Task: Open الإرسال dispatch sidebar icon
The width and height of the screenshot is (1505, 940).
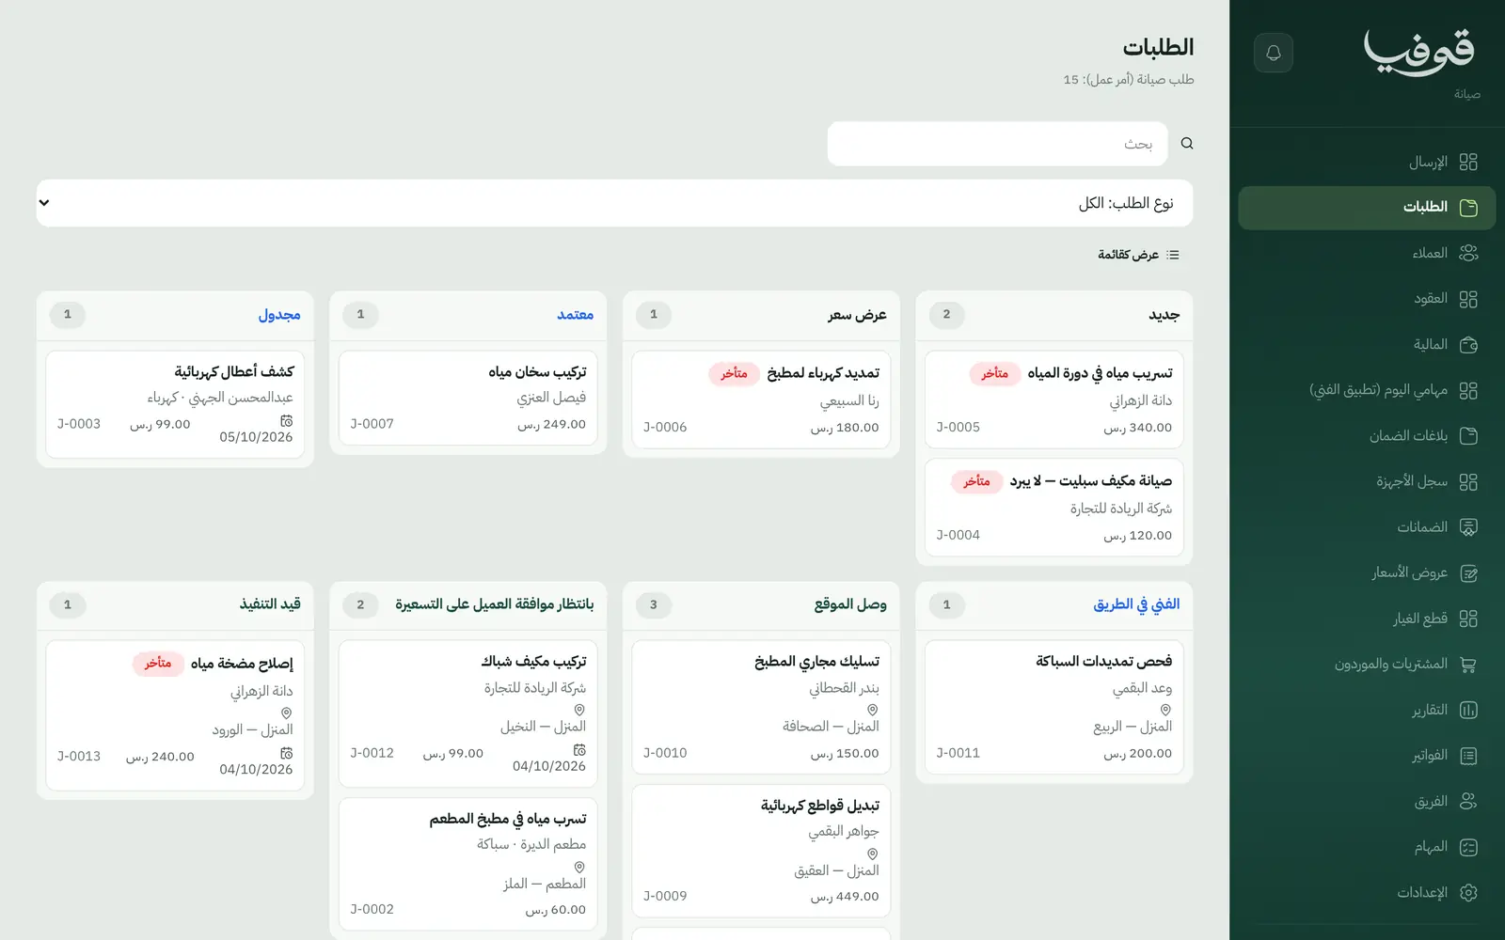Action: [1468, 162]
